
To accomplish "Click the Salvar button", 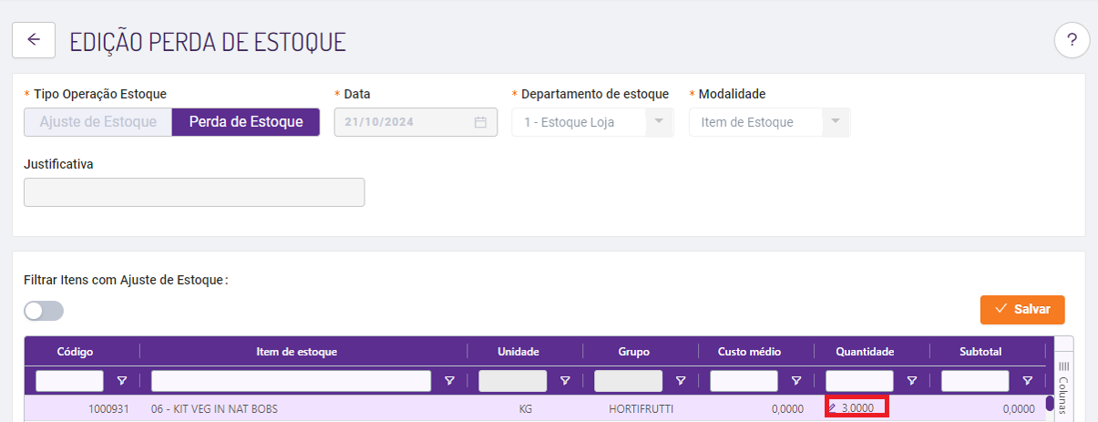I will click(1022, 310).
